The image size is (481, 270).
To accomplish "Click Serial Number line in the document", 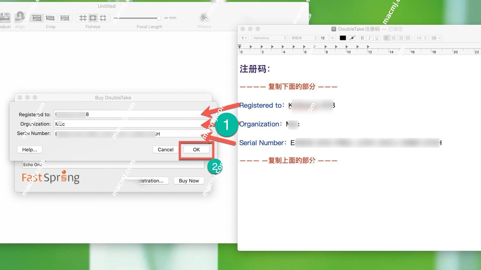I will 340,143.
